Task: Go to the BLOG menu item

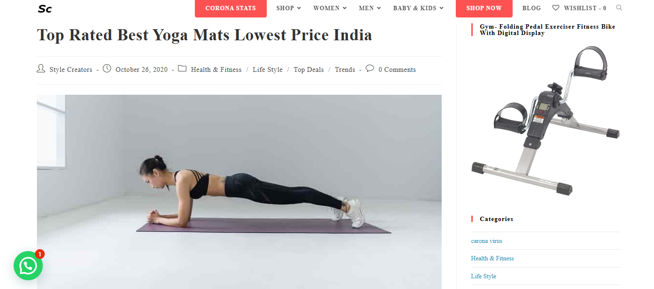Action: point(532,8)
